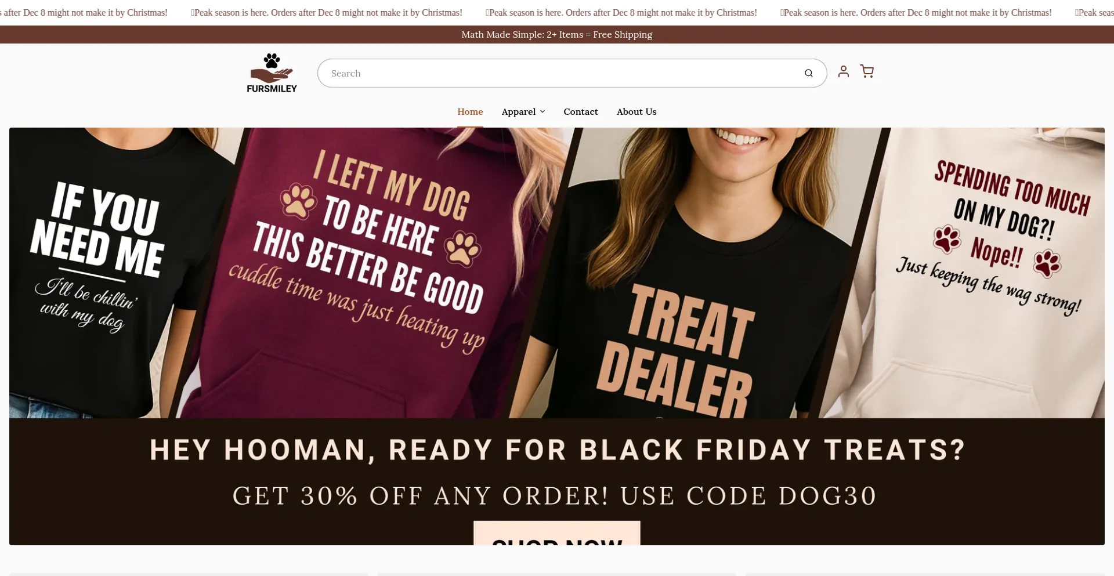The image size is (1114, 576).
Task: Select the If You Need Me shirt
Action: (116, 273)
